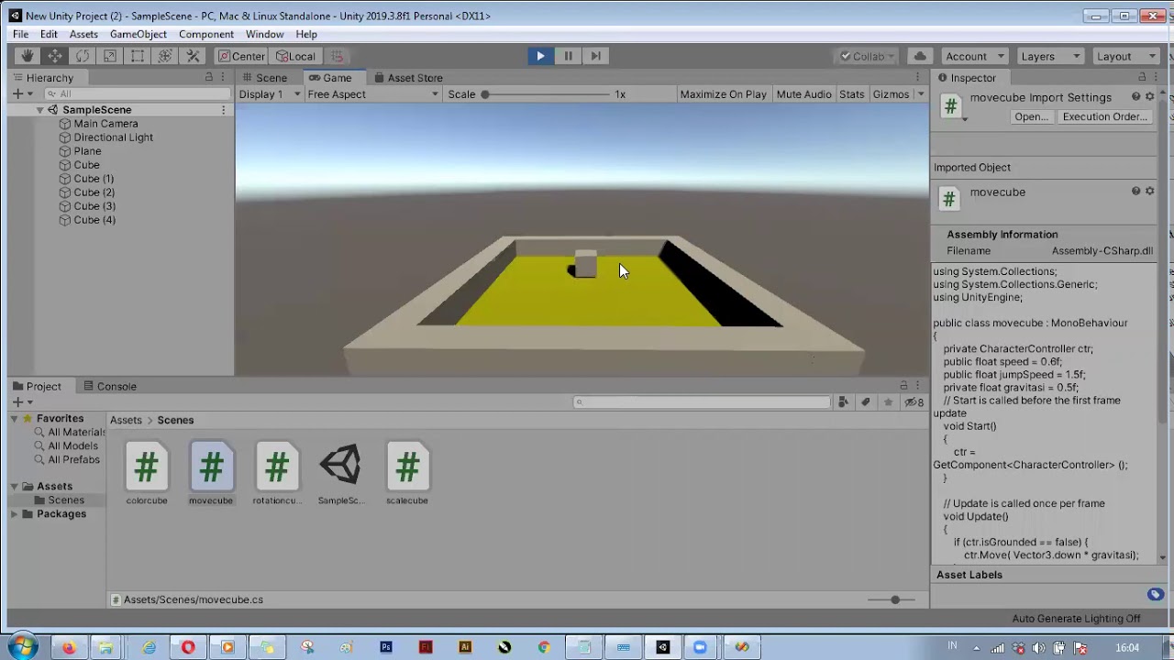1174x660 pixels.
Task: Toggle hidden packages visibility count
Action: click(x=914, y=401)
